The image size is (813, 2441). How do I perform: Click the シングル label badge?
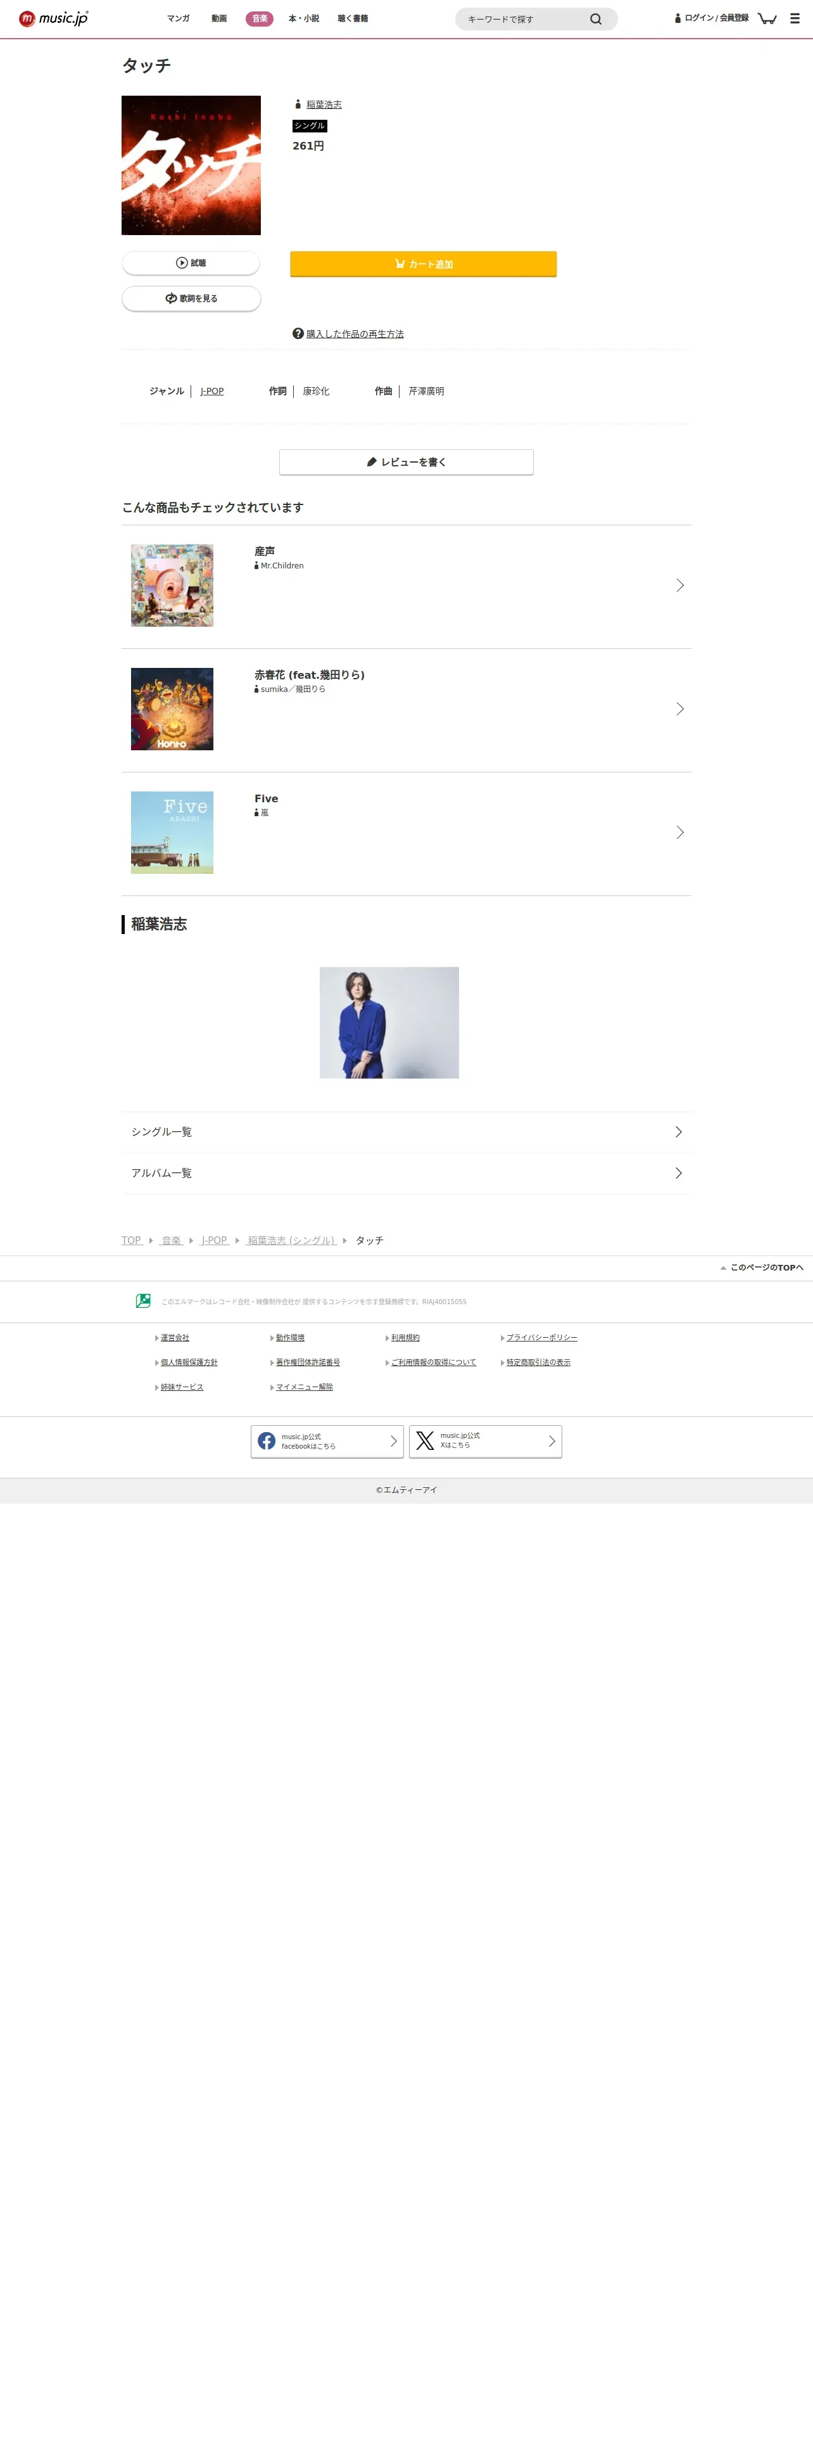click(310, 126)
